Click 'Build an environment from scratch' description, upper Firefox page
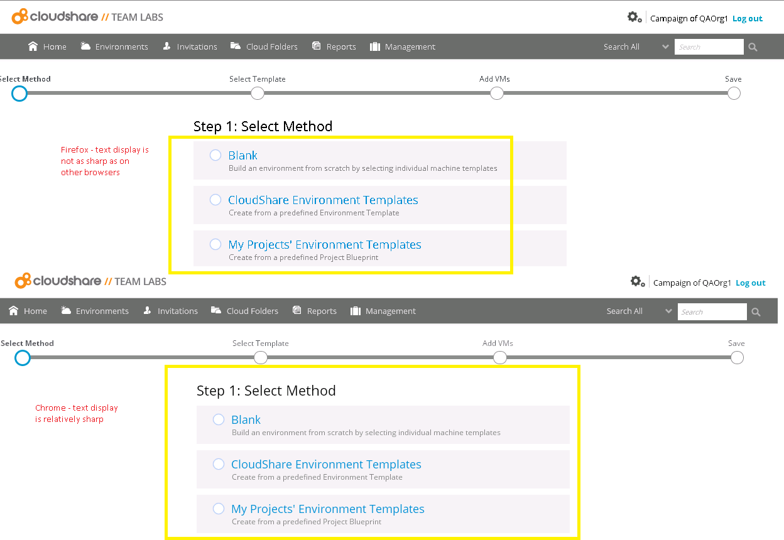784x540 pixels. click(x=363, y=168)
